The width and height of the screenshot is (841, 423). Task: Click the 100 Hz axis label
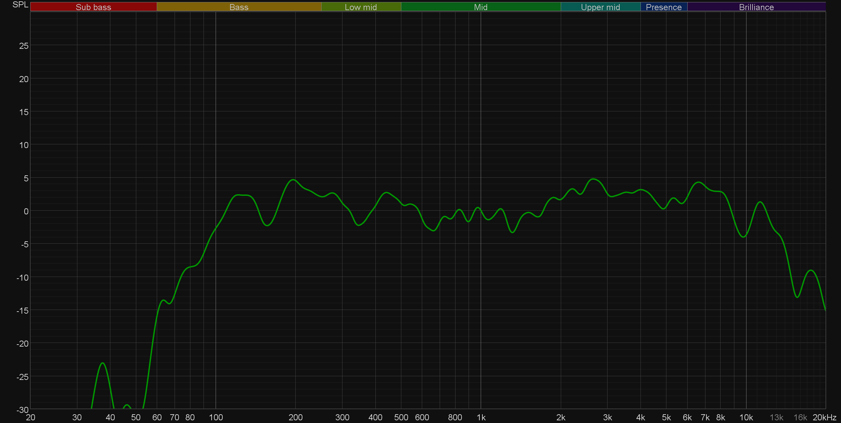click(216, 418)
